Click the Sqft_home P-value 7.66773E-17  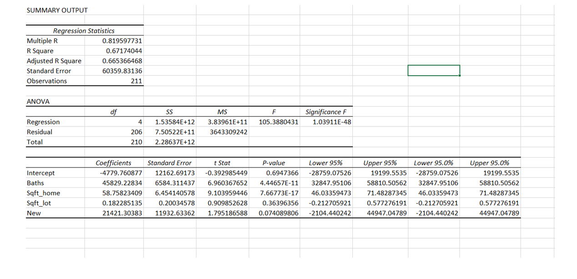tap(275, 193)
